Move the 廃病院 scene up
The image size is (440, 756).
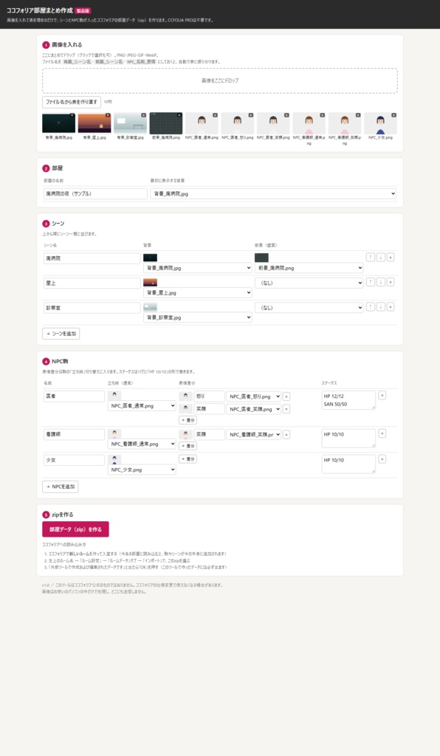click(x=370, y=258)
